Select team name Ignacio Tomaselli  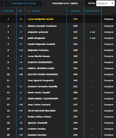pyautogui.click(x=37, y=123)
